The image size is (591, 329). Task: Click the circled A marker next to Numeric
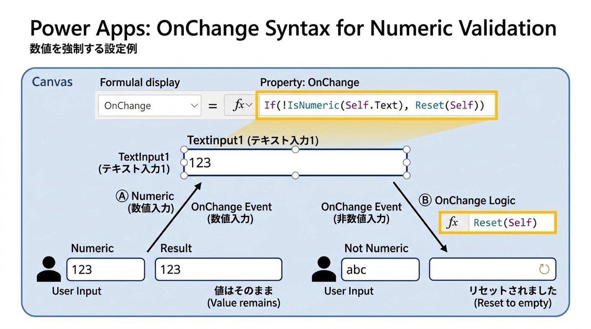point(122,196)
